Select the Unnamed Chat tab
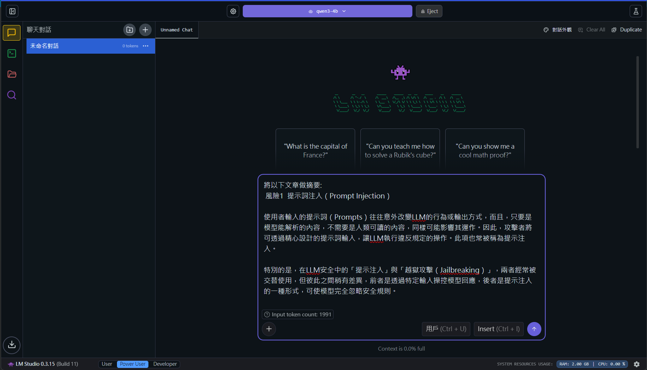Screen dimensions: 647x370 coord(177,30)
